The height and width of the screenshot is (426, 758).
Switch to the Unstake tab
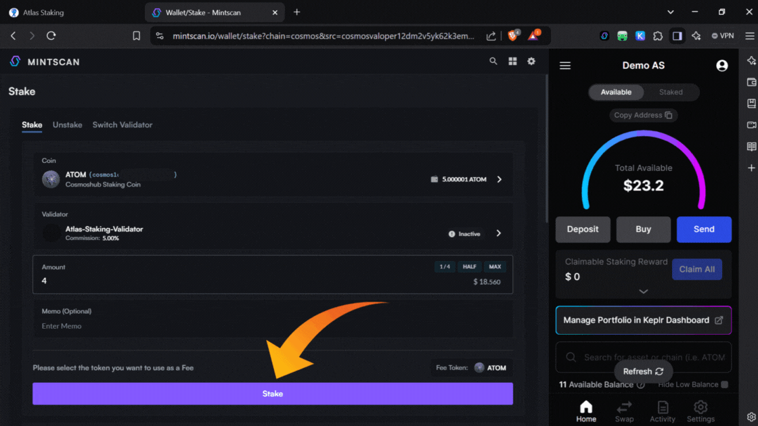pyautogui.click(x=67, y=125)
